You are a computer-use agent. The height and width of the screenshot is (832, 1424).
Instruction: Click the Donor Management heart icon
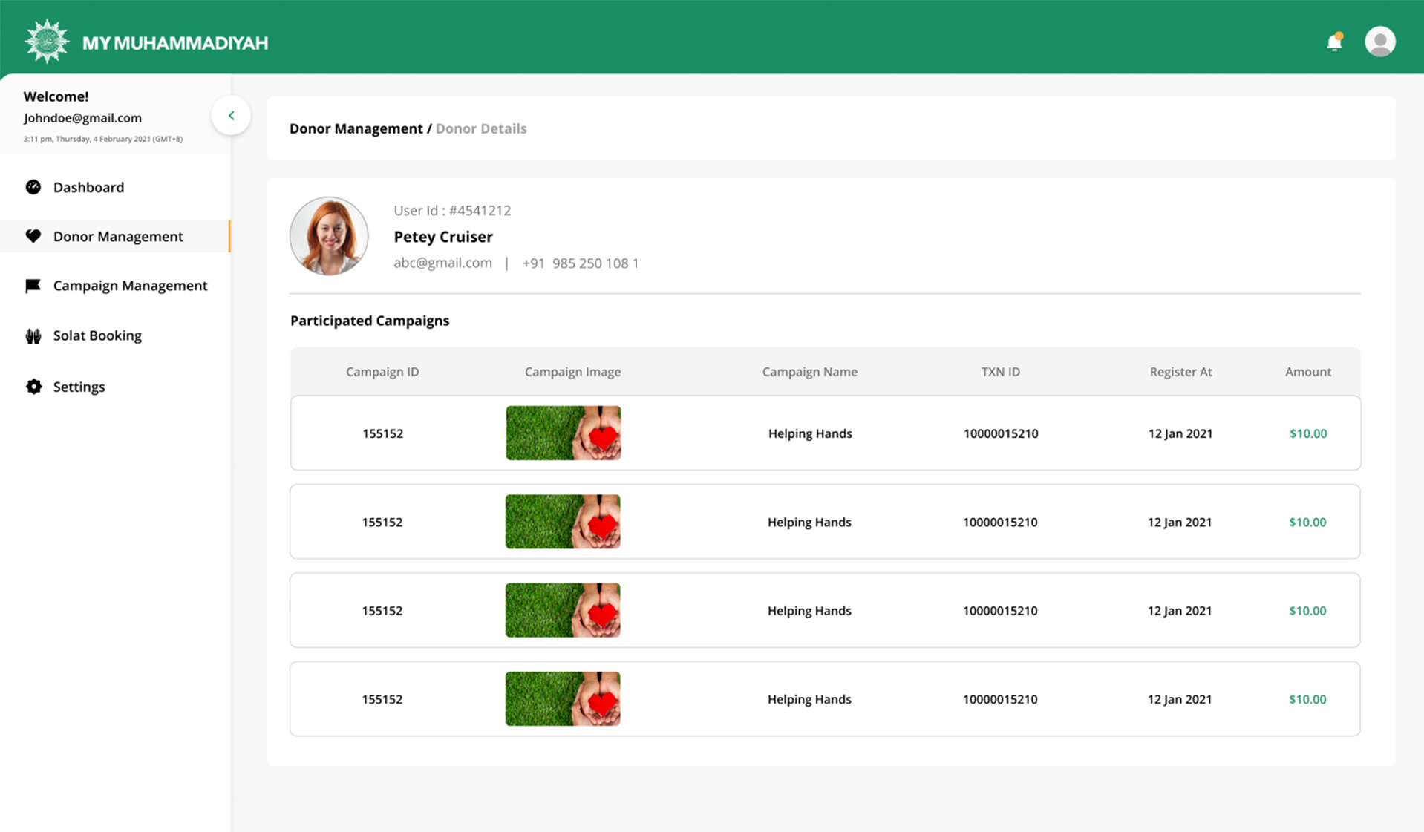33,236
